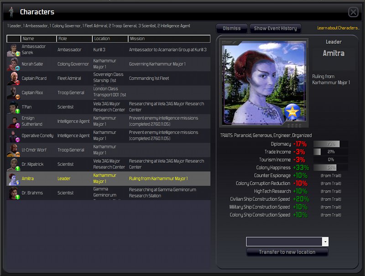Click the Characters window title icon

(x=11, y=12)
